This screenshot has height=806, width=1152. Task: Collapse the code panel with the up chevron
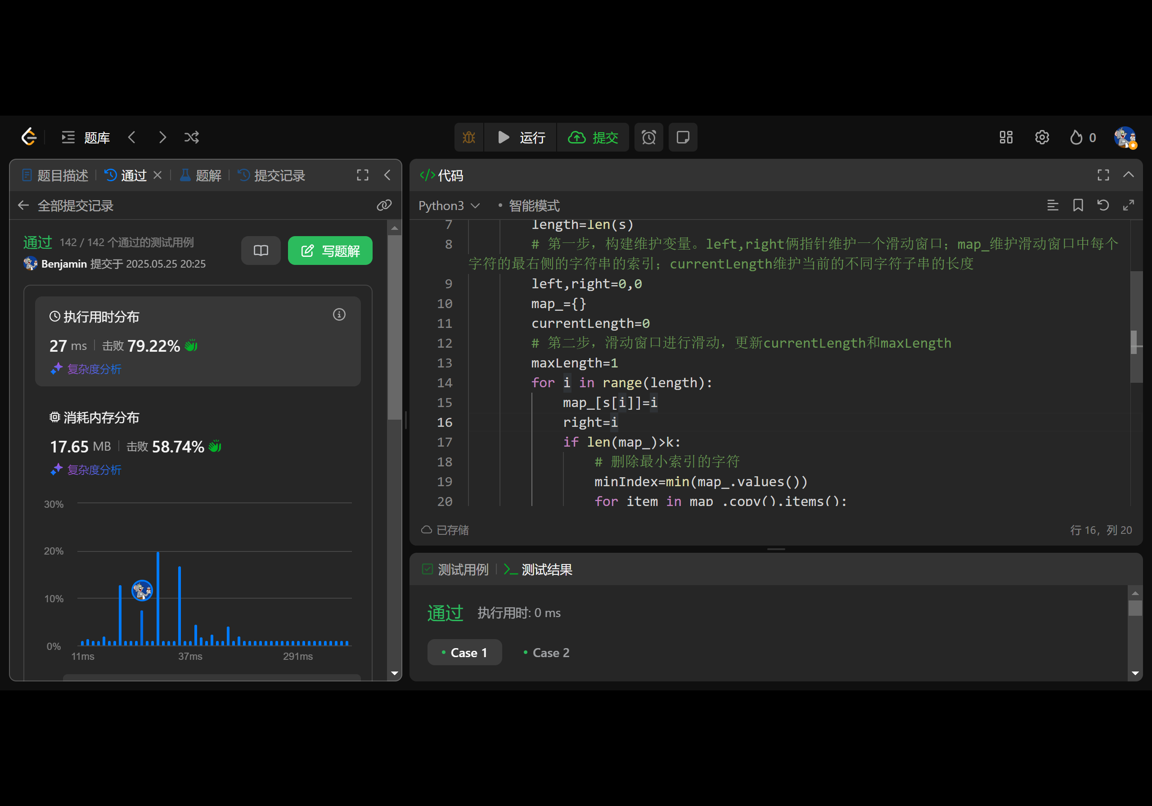pos(1129,175)
